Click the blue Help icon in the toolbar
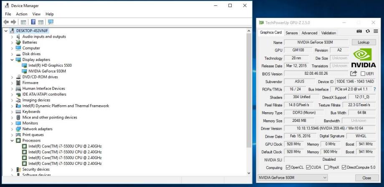This screenshot has width=384, height=187. (x=33, y=22)
